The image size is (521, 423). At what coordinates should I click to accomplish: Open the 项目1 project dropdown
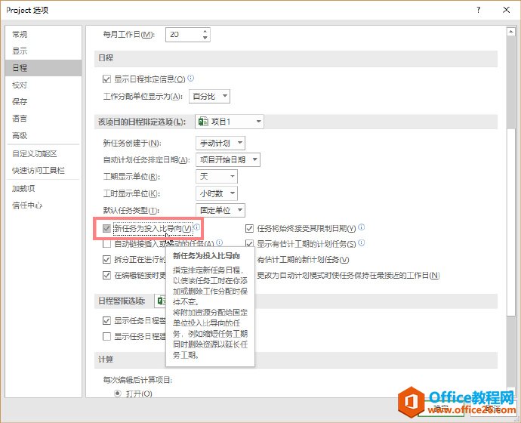point(230,122)
